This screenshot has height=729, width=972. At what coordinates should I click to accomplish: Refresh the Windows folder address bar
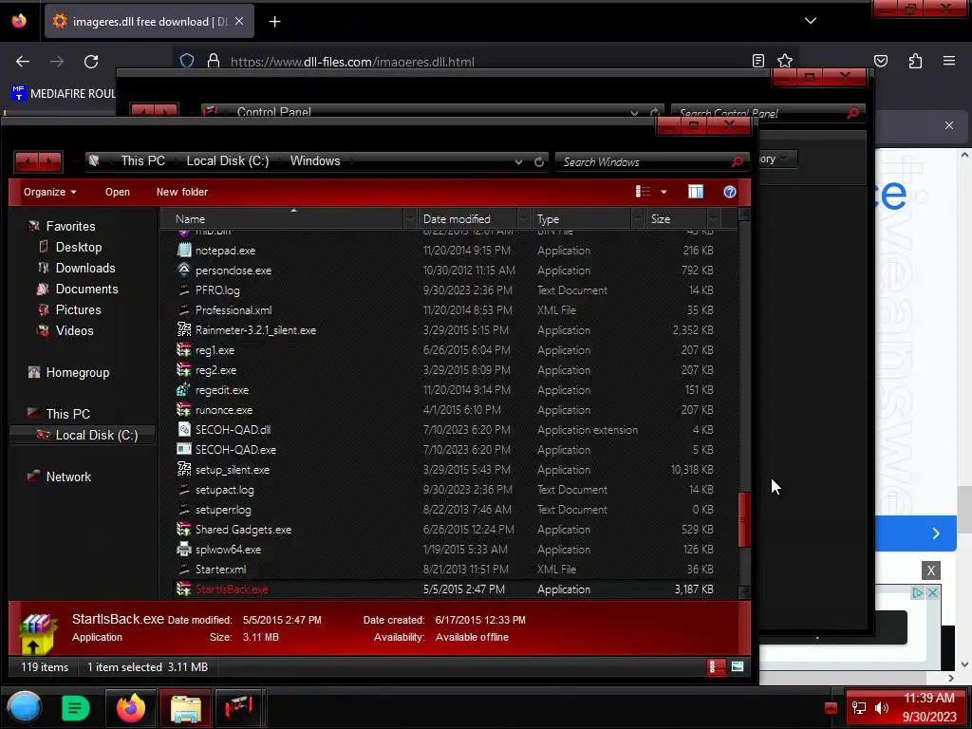539,161
